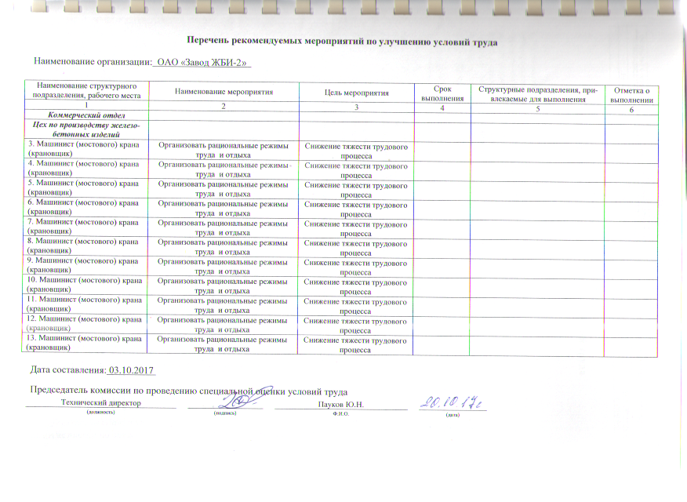This screenshot has height=502, width=687.
Task: Click the position "Технический директор"
Action: coord(100,402)
